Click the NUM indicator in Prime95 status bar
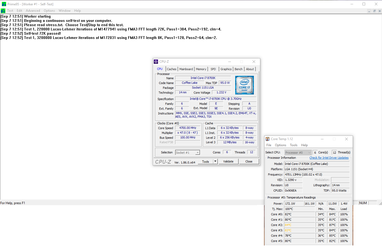 [363, 203]
